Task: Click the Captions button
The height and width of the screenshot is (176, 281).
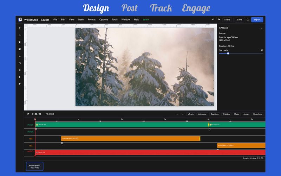Action: pyautogui.click(x=215, y=114)
